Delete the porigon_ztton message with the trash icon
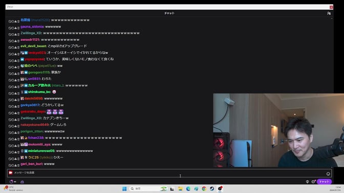344x193 pixels. pos(18,133)
